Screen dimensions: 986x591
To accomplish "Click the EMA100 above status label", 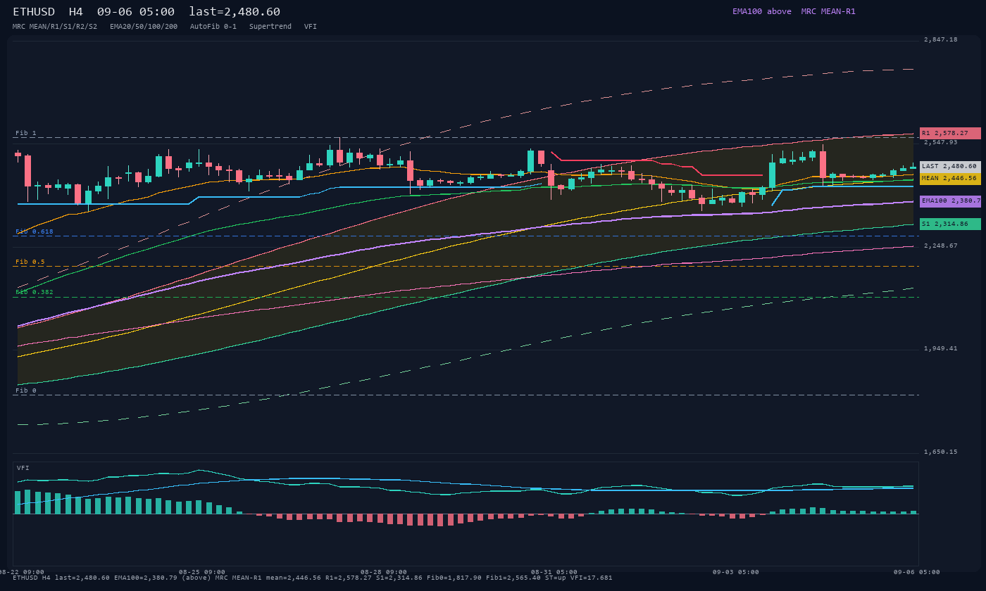I will [x=762, y=11].
